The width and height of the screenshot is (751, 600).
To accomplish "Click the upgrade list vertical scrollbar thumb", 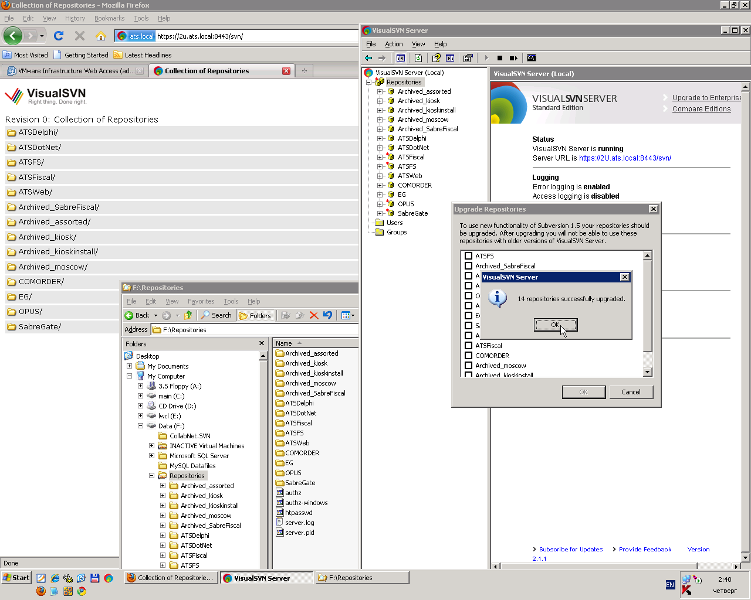I will click(x=648, y=306).
